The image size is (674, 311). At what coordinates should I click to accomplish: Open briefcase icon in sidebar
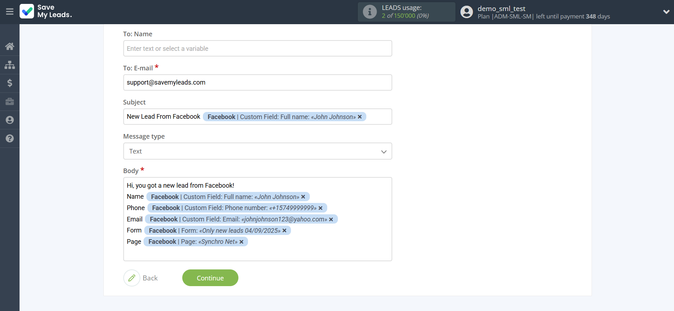[10, 102]
